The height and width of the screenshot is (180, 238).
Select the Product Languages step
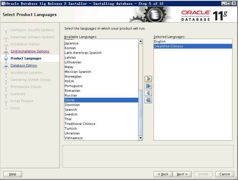[x=26, y=58]
